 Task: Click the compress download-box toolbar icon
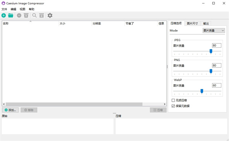(x=42, y=15)
